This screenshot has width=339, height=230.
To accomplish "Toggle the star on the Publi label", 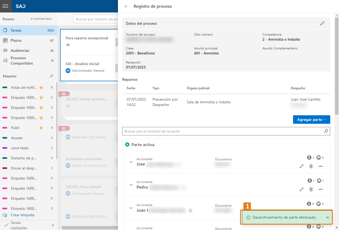I will tap(41, 128).
